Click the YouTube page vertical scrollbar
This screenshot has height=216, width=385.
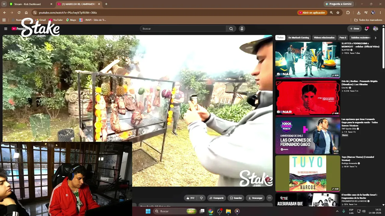click(383, 48)
